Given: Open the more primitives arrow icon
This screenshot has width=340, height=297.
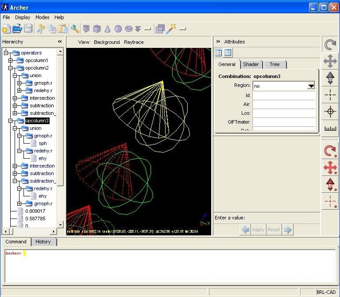Looking at the screenshot, I should click(138, 29).
